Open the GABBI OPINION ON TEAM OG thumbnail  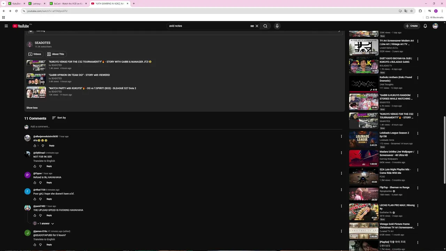36,78
